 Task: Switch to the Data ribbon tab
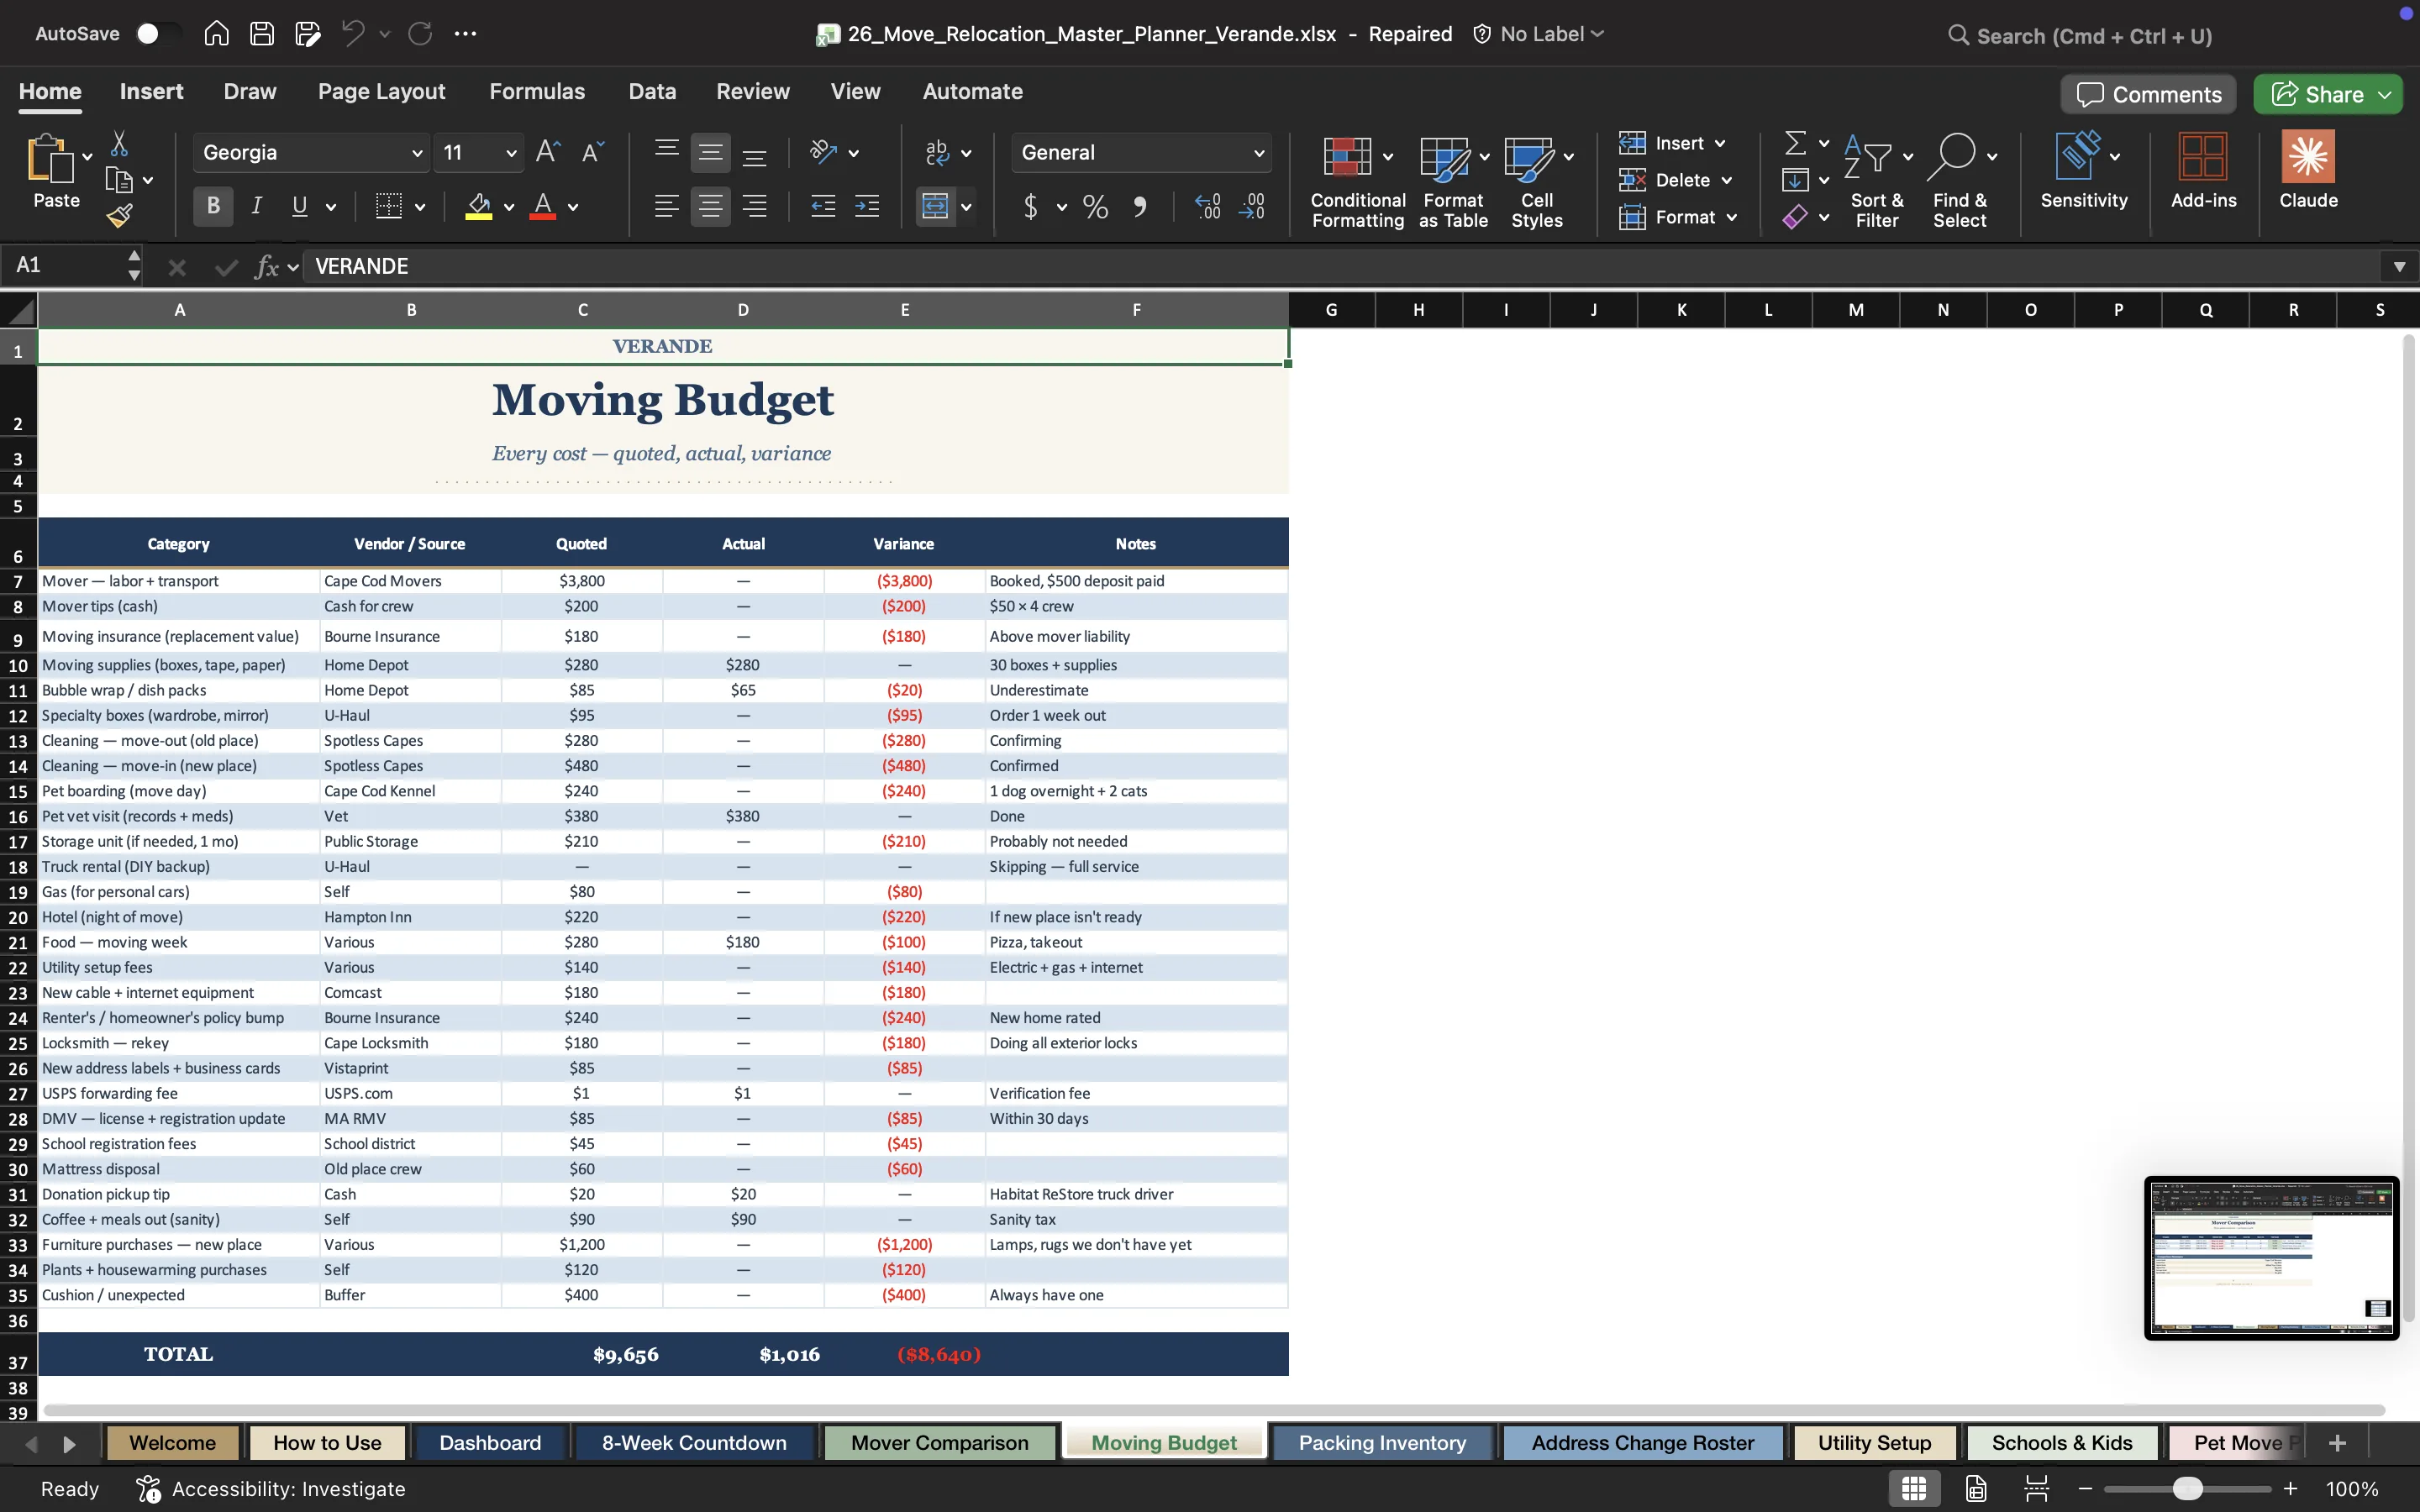point(652,91)
